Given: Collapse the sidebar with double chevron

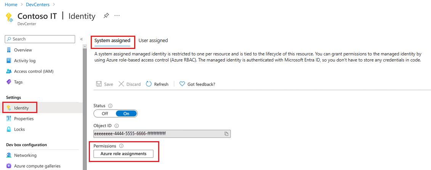Looking at the screenshot, I should [81, 39].
